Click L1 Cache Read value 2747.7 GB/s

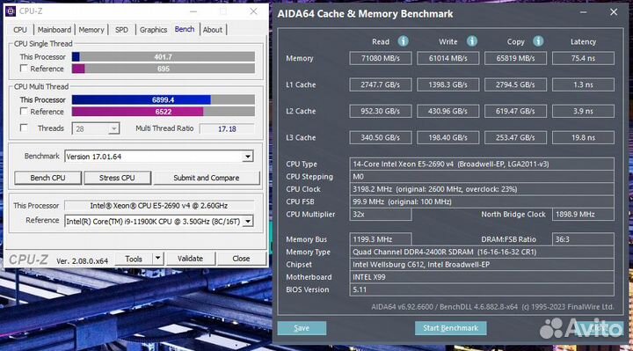[x=381, y=84]
